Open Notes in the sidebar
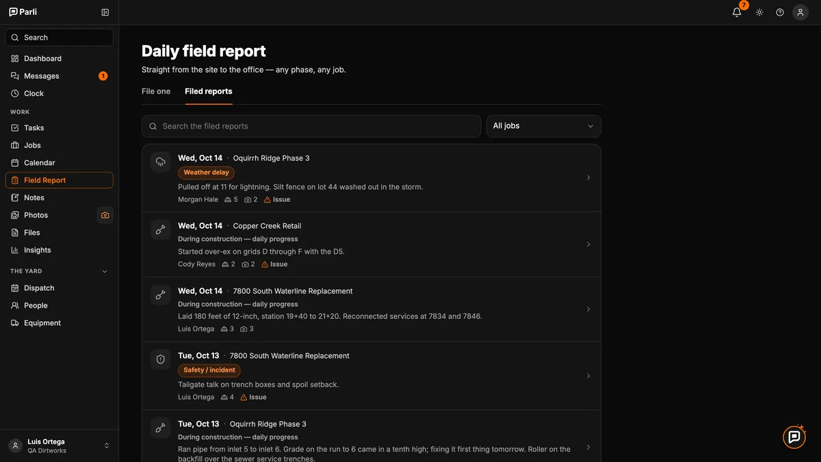Viewport: 821px width, 462px height. tap(59, 198)
